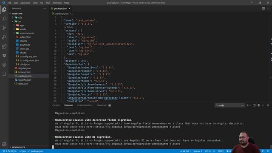Open browserslist file in the explorer

pos(24,72)
